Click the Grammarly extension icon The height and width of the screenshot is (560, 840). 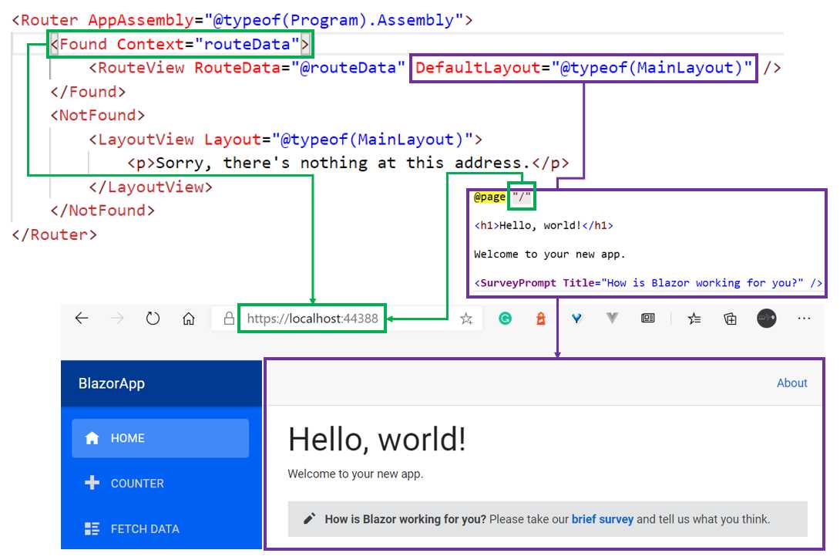click(505, 318)
